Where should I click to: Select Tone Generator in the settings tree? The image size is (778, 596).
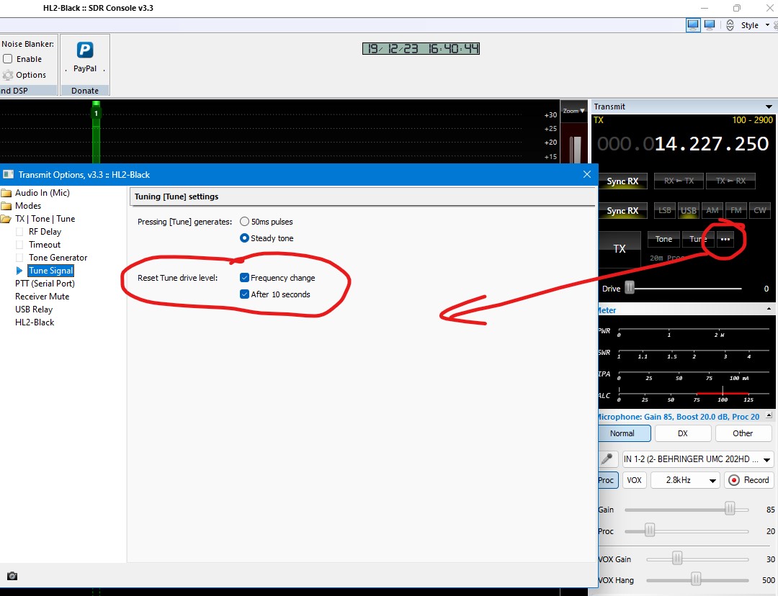pos(58,258)
